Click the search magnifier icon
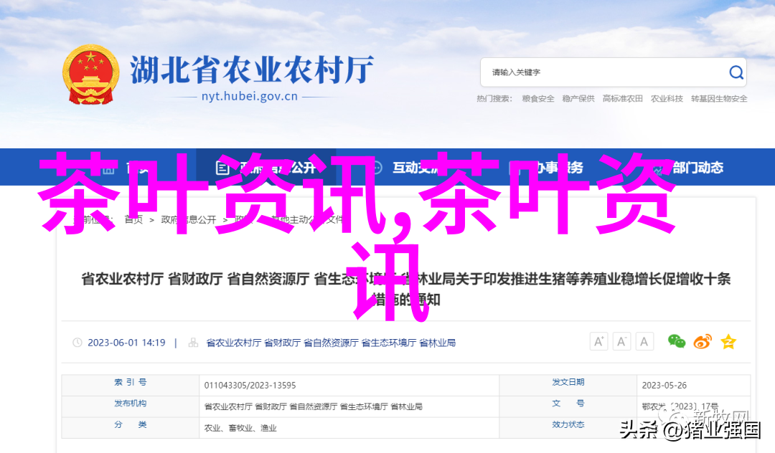Screen dimensions: 775x453 [736, 72]
